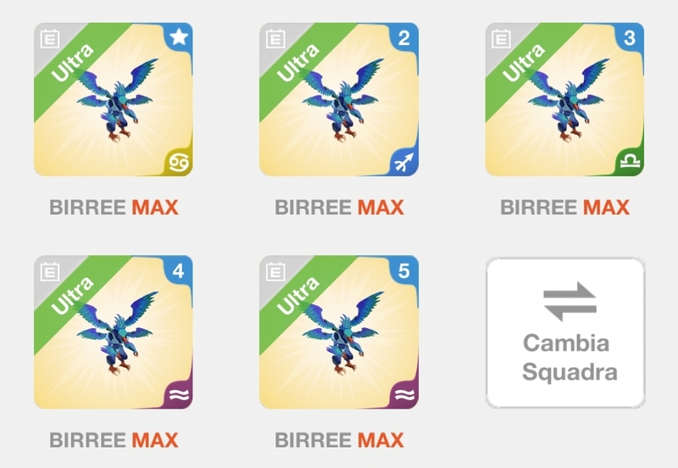Open notes icon on the starred card

(x=50, y=39)
